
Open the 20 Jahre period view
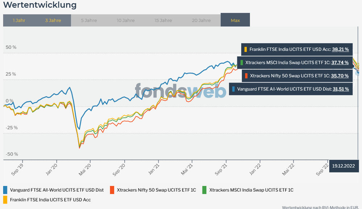click(201, 20)
